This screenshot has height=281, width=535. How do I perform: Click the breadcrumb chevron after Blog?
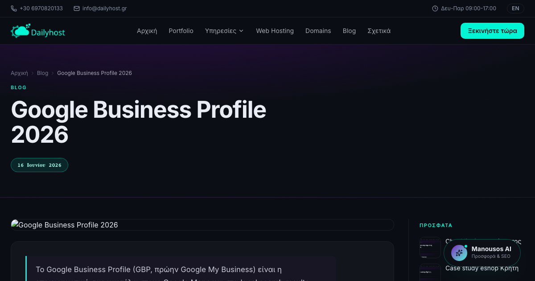coord(53,73)
